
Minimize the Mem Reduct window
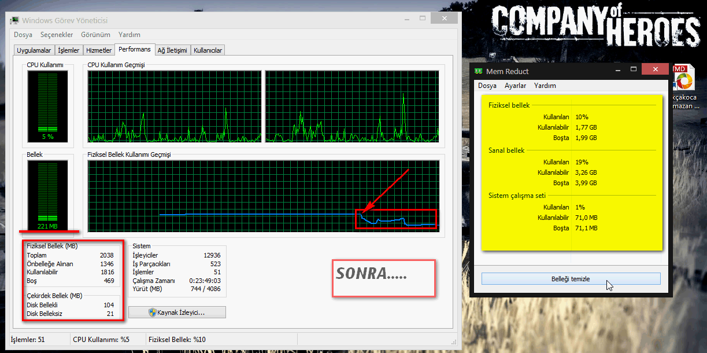point(618,69)
